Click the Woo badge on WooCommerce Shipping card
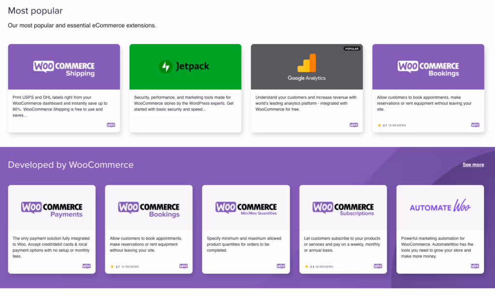The image size is (495, 296). (x=111, y=125)
